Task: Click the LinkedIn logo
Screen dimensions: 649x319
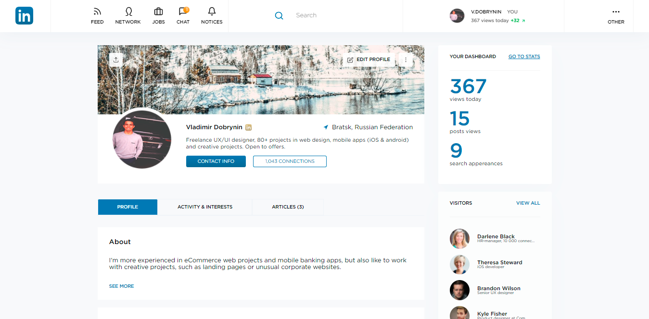Action: [24, 16]
